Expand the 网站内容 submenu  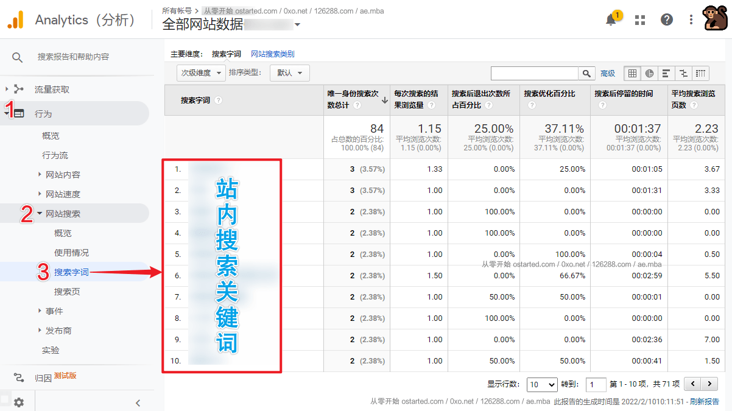click(40, 175)
